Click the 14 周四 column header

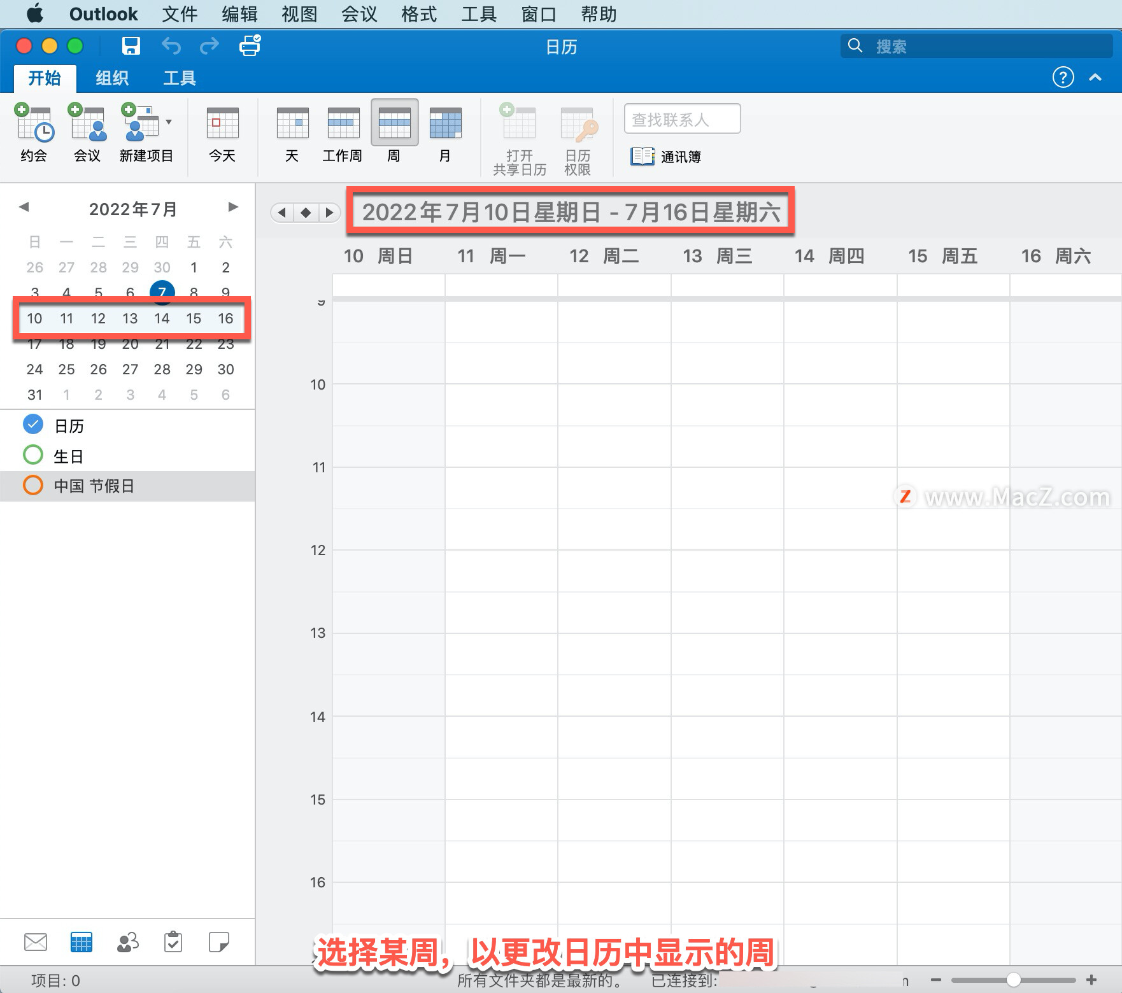829,256
